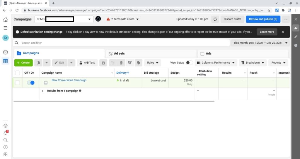The width and height of the screenshot is (300, 159).
Task: Open the account overview gauge icon
Action: coord(6,52)
